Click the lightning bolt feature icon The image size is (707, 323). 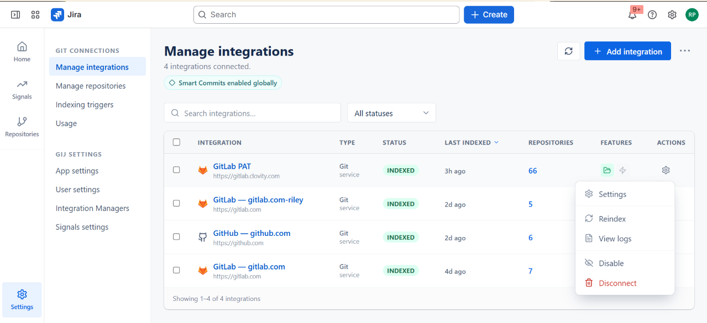click(622, 170)
